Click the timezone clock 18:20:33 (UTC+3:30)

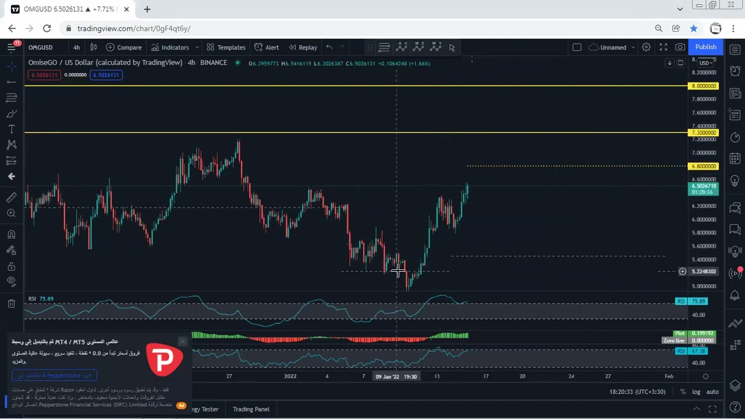[x=637, y=392]
